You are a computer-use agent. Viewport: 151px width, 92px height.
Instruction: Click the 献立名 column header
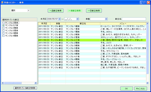click(x=83, y=24)
